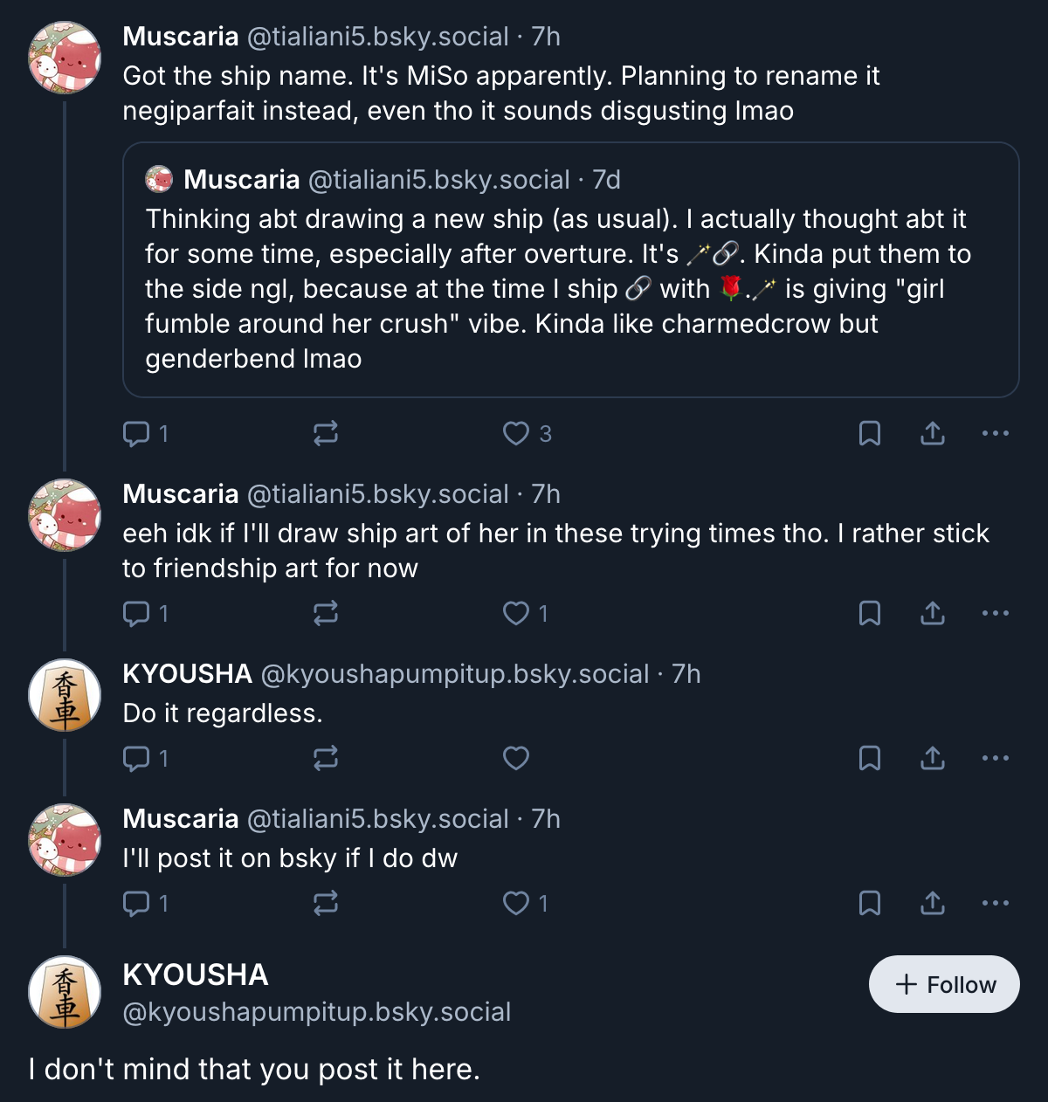Open Muscaria's name on the friendship art post
The height and width of the screenshot is (1102, 1048).
pyautogui.click(x=181, y=493)
